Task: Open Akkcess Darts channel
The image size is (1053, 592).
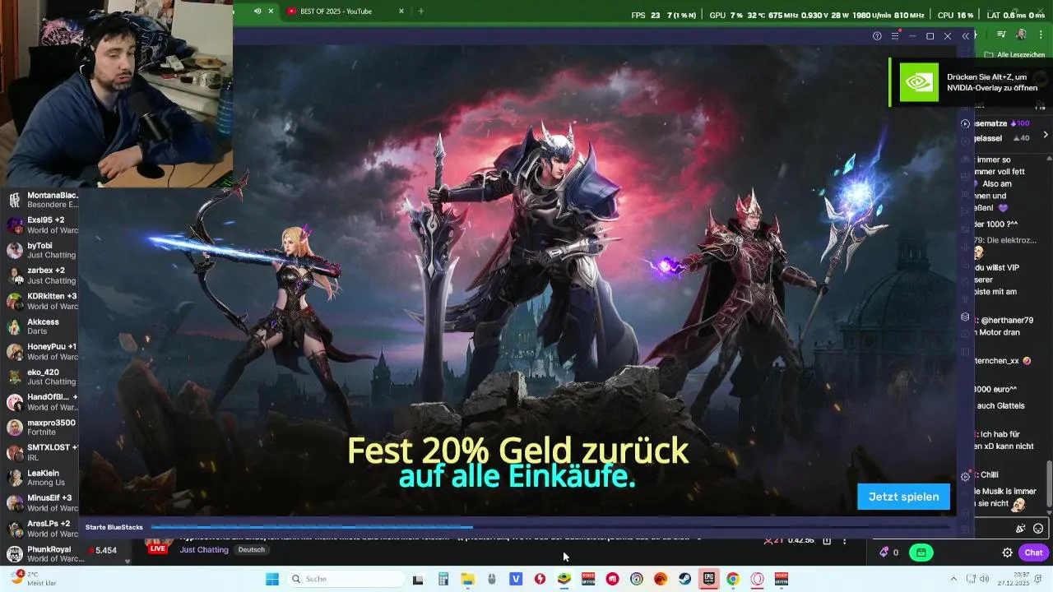Action: click(x=41, y=326)
